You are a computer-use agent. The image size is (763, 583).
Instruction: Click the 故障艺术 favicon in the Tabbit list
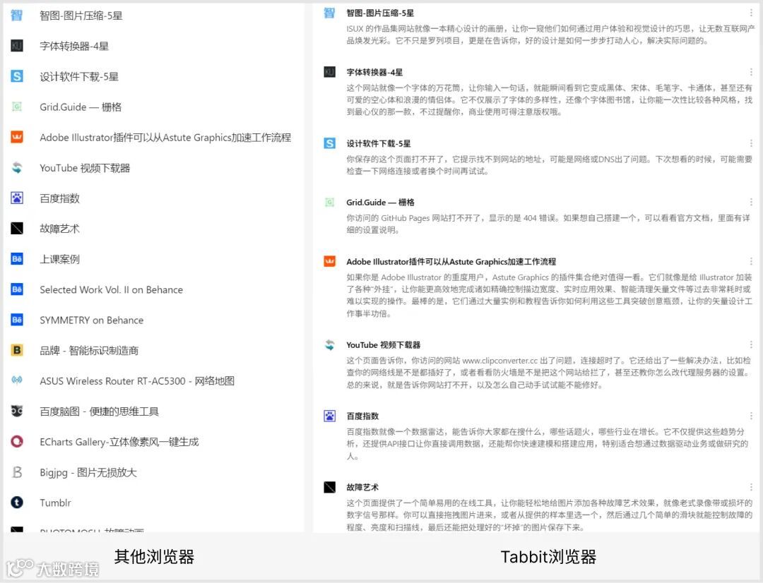[329, 487]
